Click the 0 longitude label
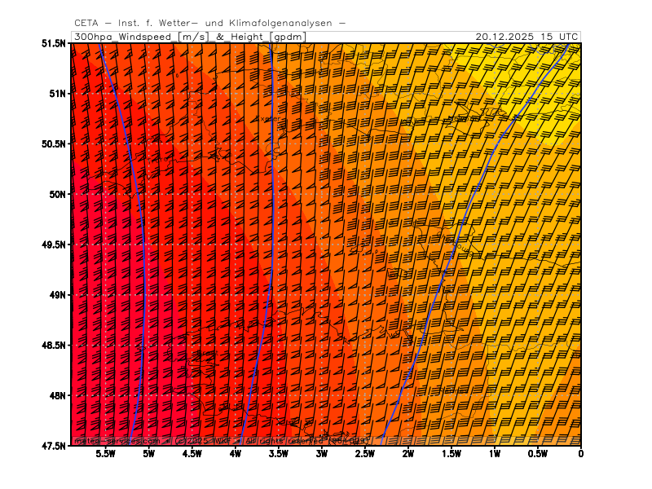Image resolution: width=652 pixels, height=489 pixels. pyautogui.click(x=580, y=454)
